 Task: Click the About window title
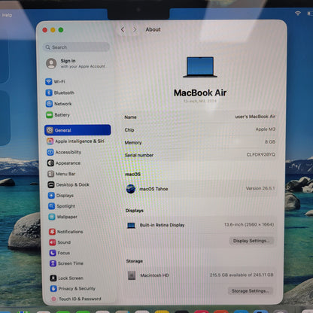coord(153,29)
